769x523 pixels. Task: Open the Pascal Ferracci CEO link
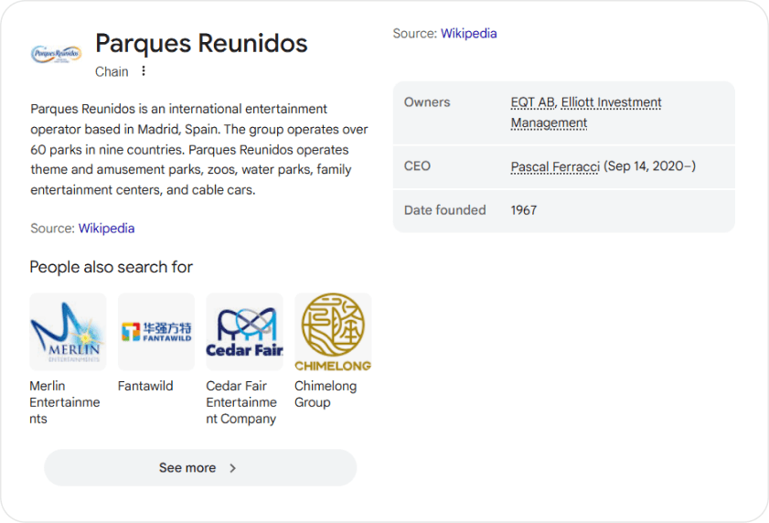tap(555, 166)
